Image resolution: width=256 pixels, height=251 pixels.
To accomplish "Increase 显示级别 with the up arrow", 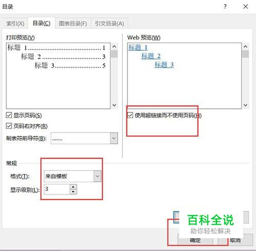I will pos(73,187).
